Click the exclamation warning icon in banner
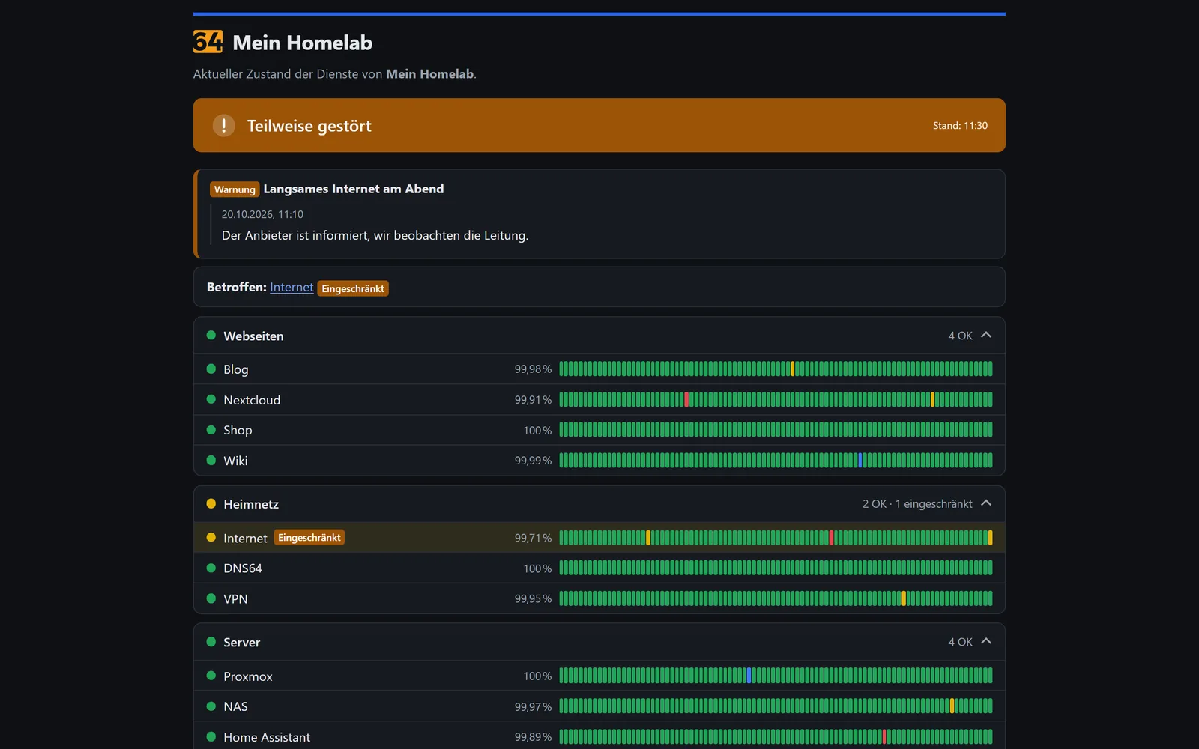The width and height of the screenshot is (1199, 749). [x=223, y=125]
